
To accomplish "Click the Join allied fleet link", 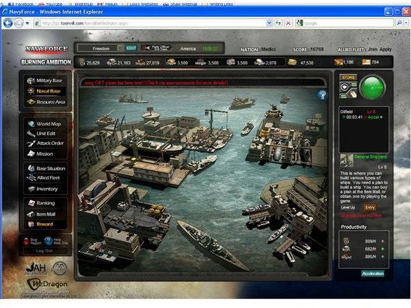I will coord(373,49).
